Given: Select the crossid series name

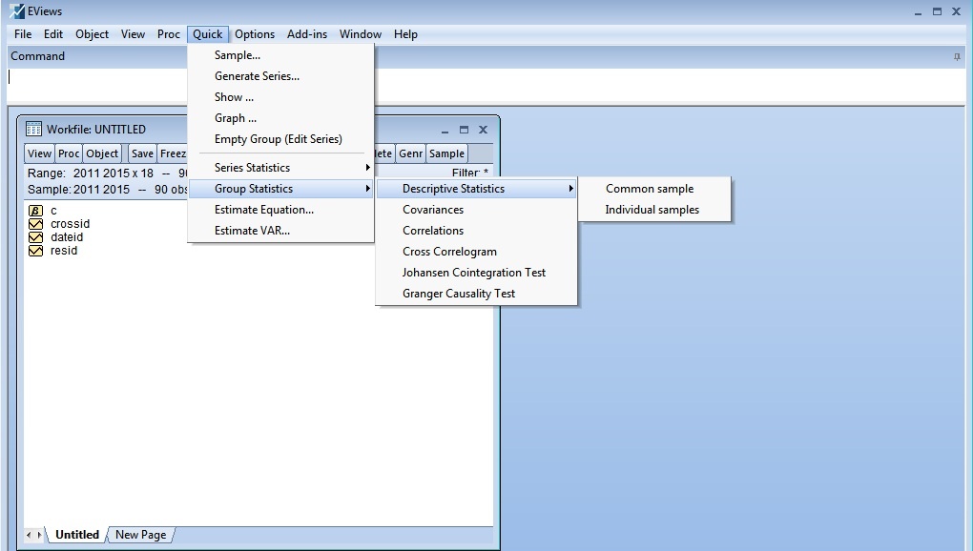Looking at the screenshot, I should [x=71, y=224].
